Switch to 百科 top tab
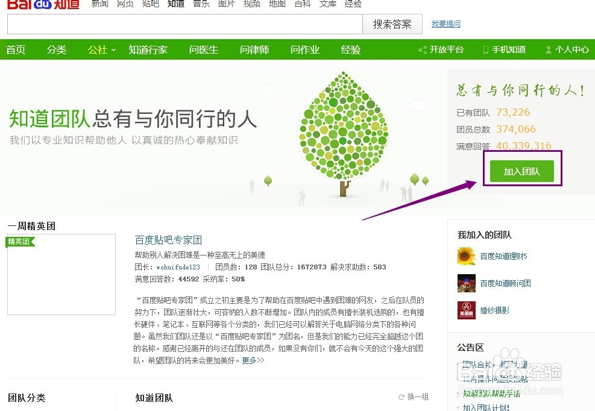Image resolution: width=595 pixels, height=411 pixels. pyautogui.click(x=303, y=4)
